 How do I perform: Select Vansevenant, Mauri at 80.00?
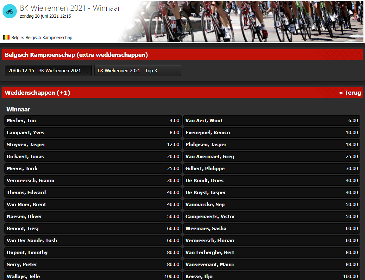point(272,265)
